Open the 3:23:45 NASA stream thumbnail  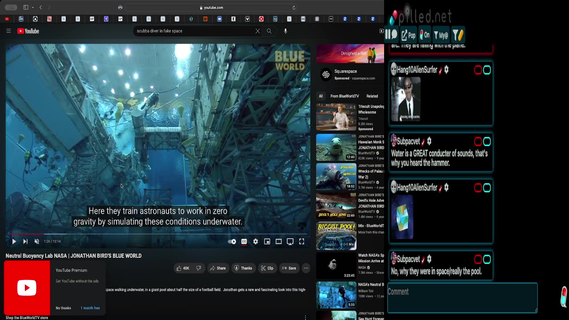tap(336, 265)
